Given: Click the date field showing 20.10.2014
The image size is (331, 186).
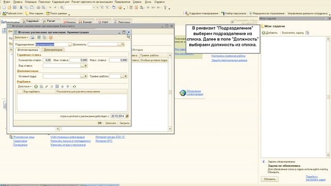Looking at the screenshot, I should (118, 116).
